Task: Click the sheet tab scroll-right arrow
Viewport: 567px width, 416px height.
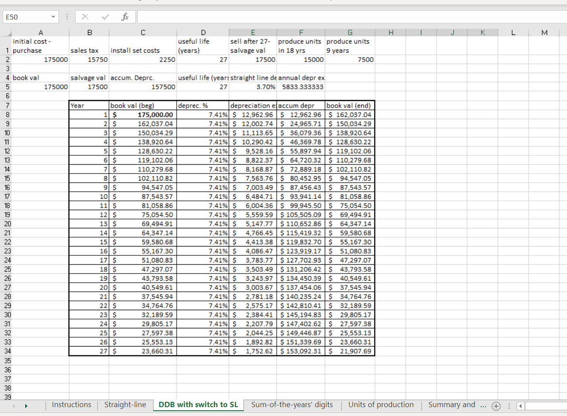Action: point(26,405)
